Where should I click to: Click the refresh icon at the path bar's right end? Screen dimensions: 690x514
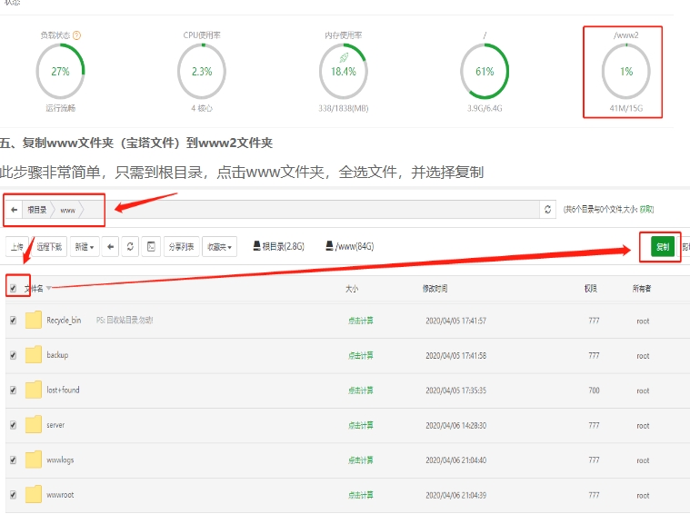point(547,210)
